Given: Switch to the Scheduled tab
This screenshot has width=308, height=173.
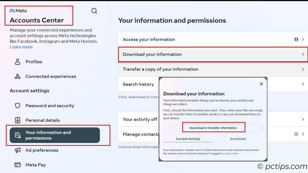Looking at the screenshot, I should tap(238, 139).
